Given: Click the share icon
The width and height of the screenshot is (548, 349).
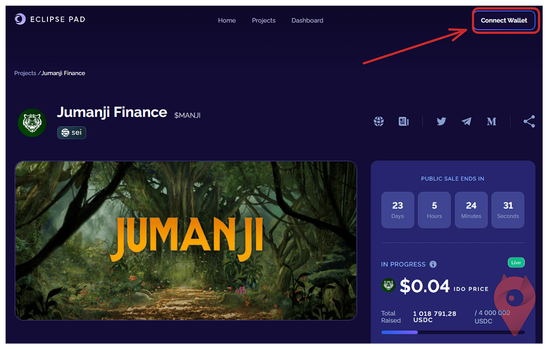Looking at the screenshot, I should pos(529,121).
